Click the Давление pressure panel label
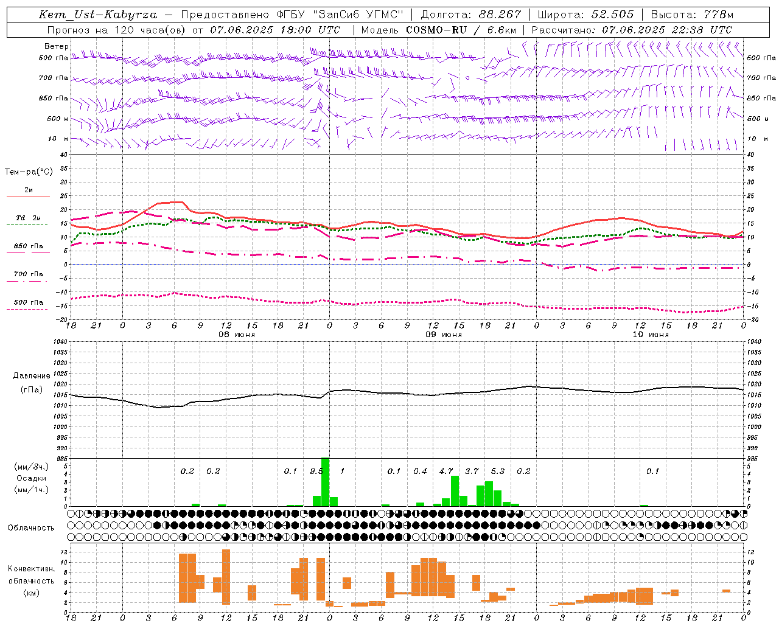The width and height of the screenshot is (779, 623). click(32, 376)
